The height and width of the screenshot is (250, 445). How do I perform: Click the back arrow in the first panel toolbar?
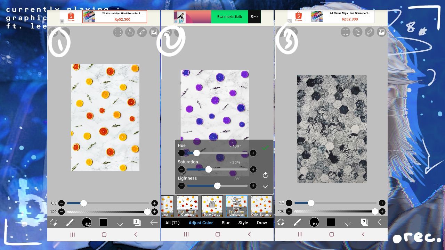coord(154,223)
